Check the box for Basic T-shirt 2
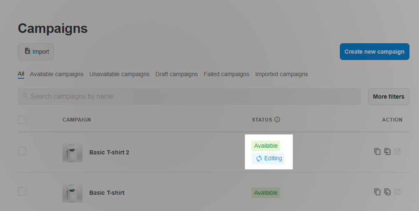This screenshot has height=211, width=419. (x=22, y=151)
